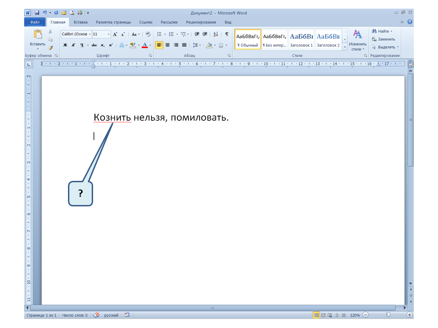Screen dimensions: 438x328
Task: Click the grow font size icon
Action: coord(115,34)
